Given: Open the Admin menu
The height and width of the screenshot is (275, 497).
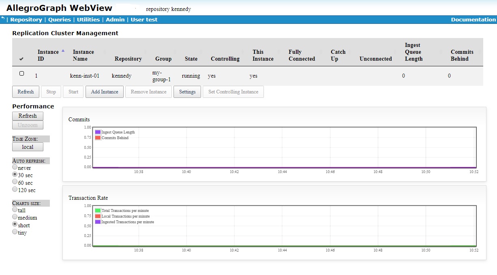Looking at the screenshot, I should [115, 19].
